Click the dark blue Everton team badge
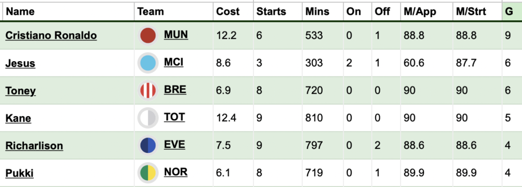Screen dimensions: 522x187 coord(148,146)
